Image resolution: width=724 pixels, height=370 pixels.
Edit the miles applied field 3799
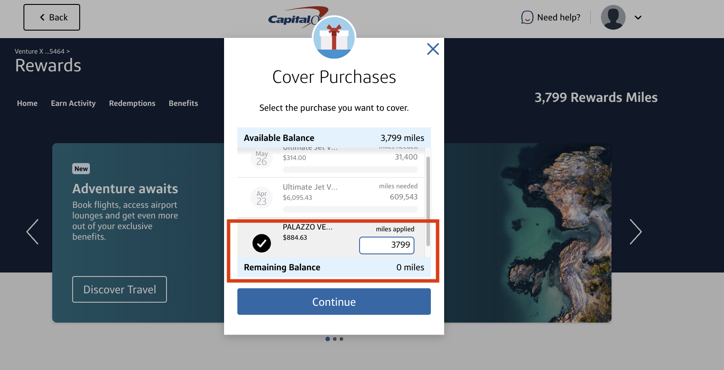pyautogui.click(x=387, y=245)
